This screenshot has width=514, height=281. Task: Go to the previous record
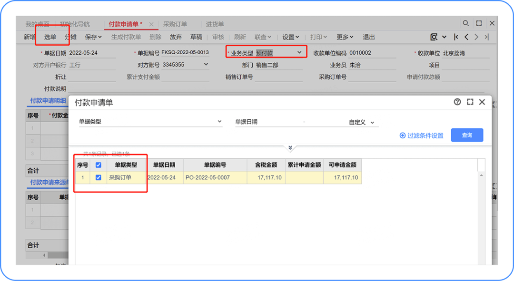pos(466,37)
